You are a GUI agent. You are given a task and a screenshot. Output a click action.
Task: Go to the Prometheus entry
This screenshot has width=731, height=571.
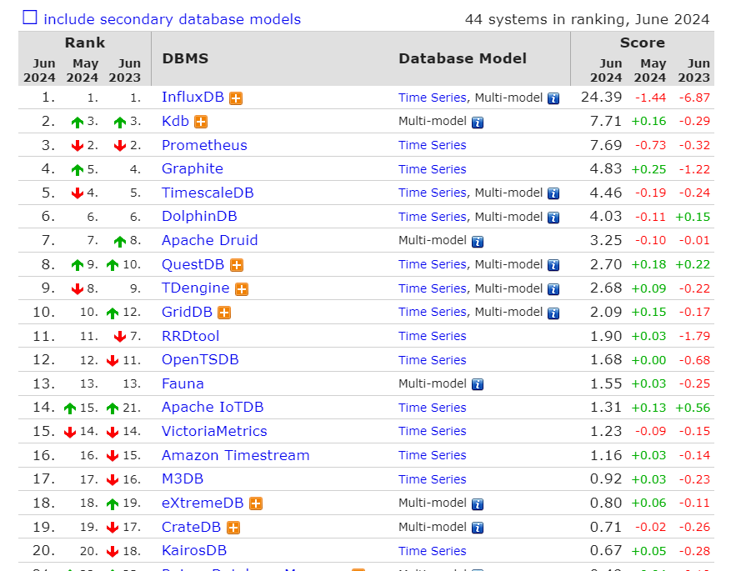point(204,145)
